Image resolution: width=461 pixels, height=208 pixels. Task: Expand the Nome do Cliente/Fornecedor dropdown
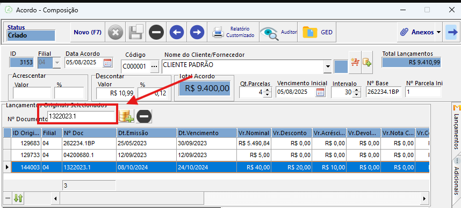tap(327, 66)
